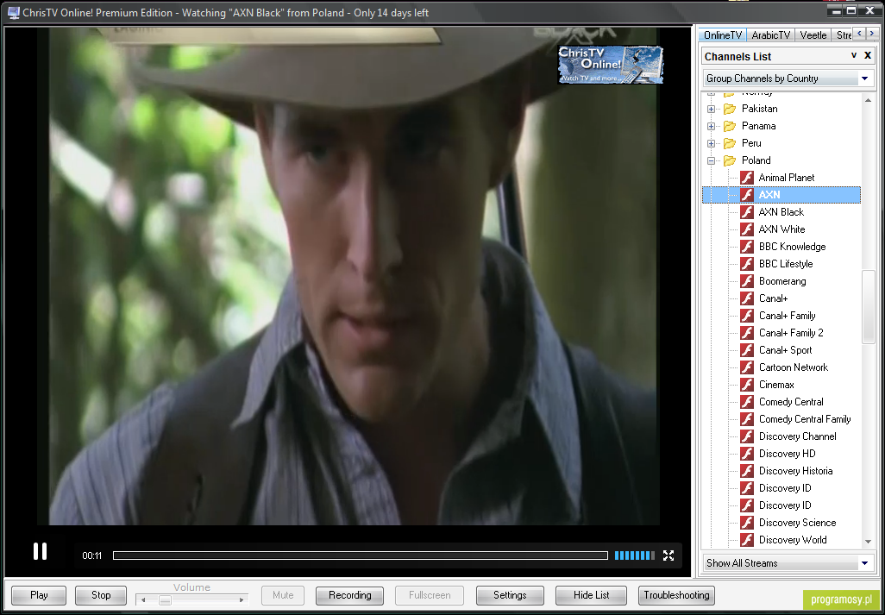
Task: Click the Peru folder icon
Action: point(730,143)
